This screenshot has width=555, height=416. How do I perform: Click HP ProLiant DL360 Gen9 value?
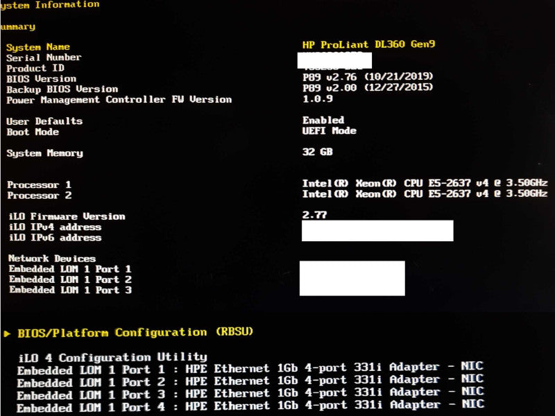(x=368, y=44)
